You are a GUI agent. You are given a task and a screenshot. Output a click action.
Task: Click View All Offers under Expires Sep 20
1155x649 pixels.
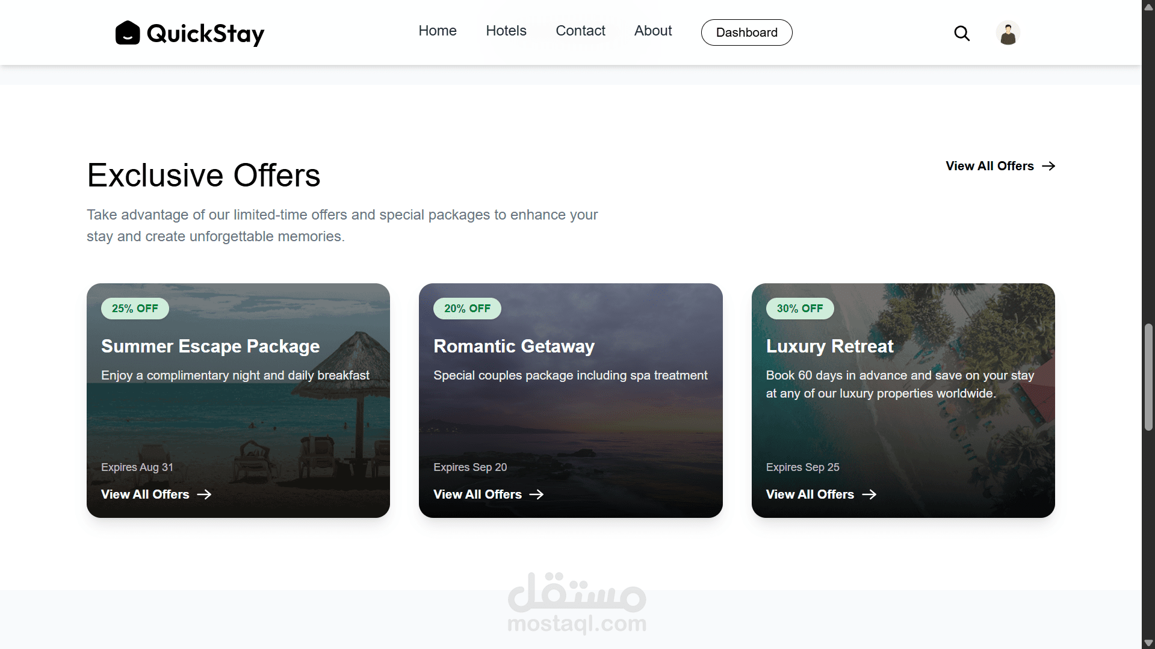point(477,494)
